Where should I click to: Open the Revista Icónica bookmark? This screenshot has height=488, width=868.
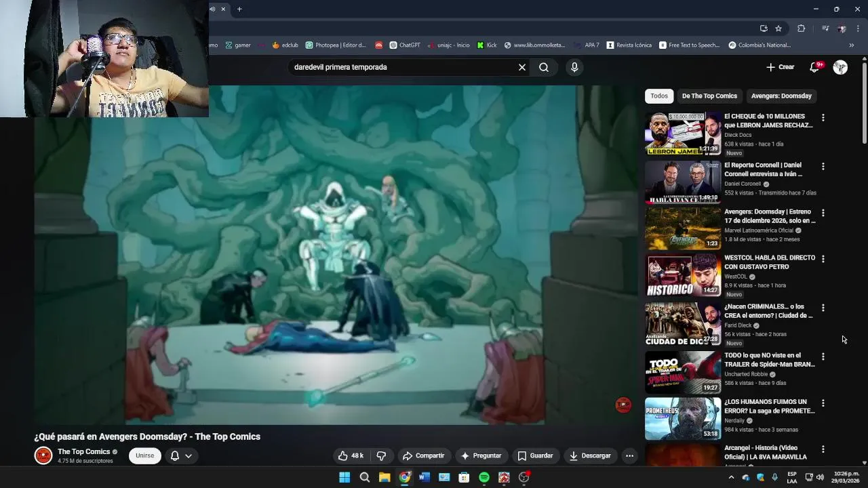point(629,45)
